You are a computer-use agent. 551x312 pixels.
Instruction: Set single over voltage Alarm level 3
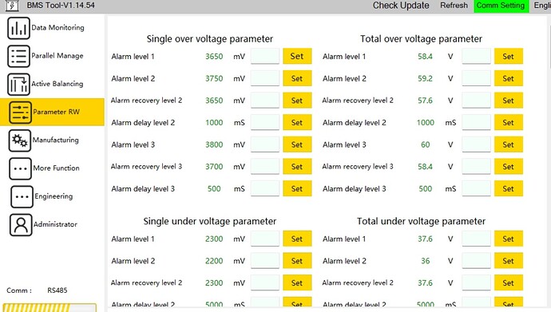[297, 144]
